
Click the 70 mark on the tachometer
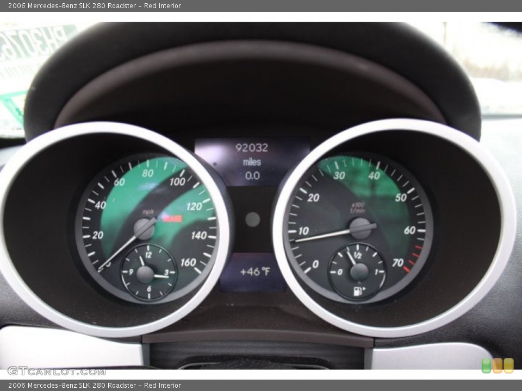point(398,263)
